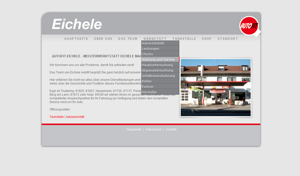Viewport: 300px width, 176px height.
Task: Select Autowerkstatt in Werkstatt dropdown
Action: [160, 43]
